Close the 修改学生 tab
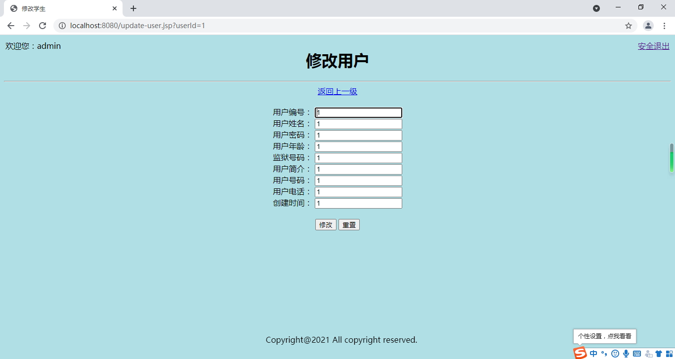Screen dimensions: 675x359 coord(115,8)
